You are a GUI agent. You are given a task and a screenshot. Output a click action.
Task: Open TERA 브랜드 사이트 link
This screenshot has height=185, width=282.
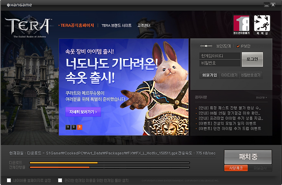tap(117, 25)
